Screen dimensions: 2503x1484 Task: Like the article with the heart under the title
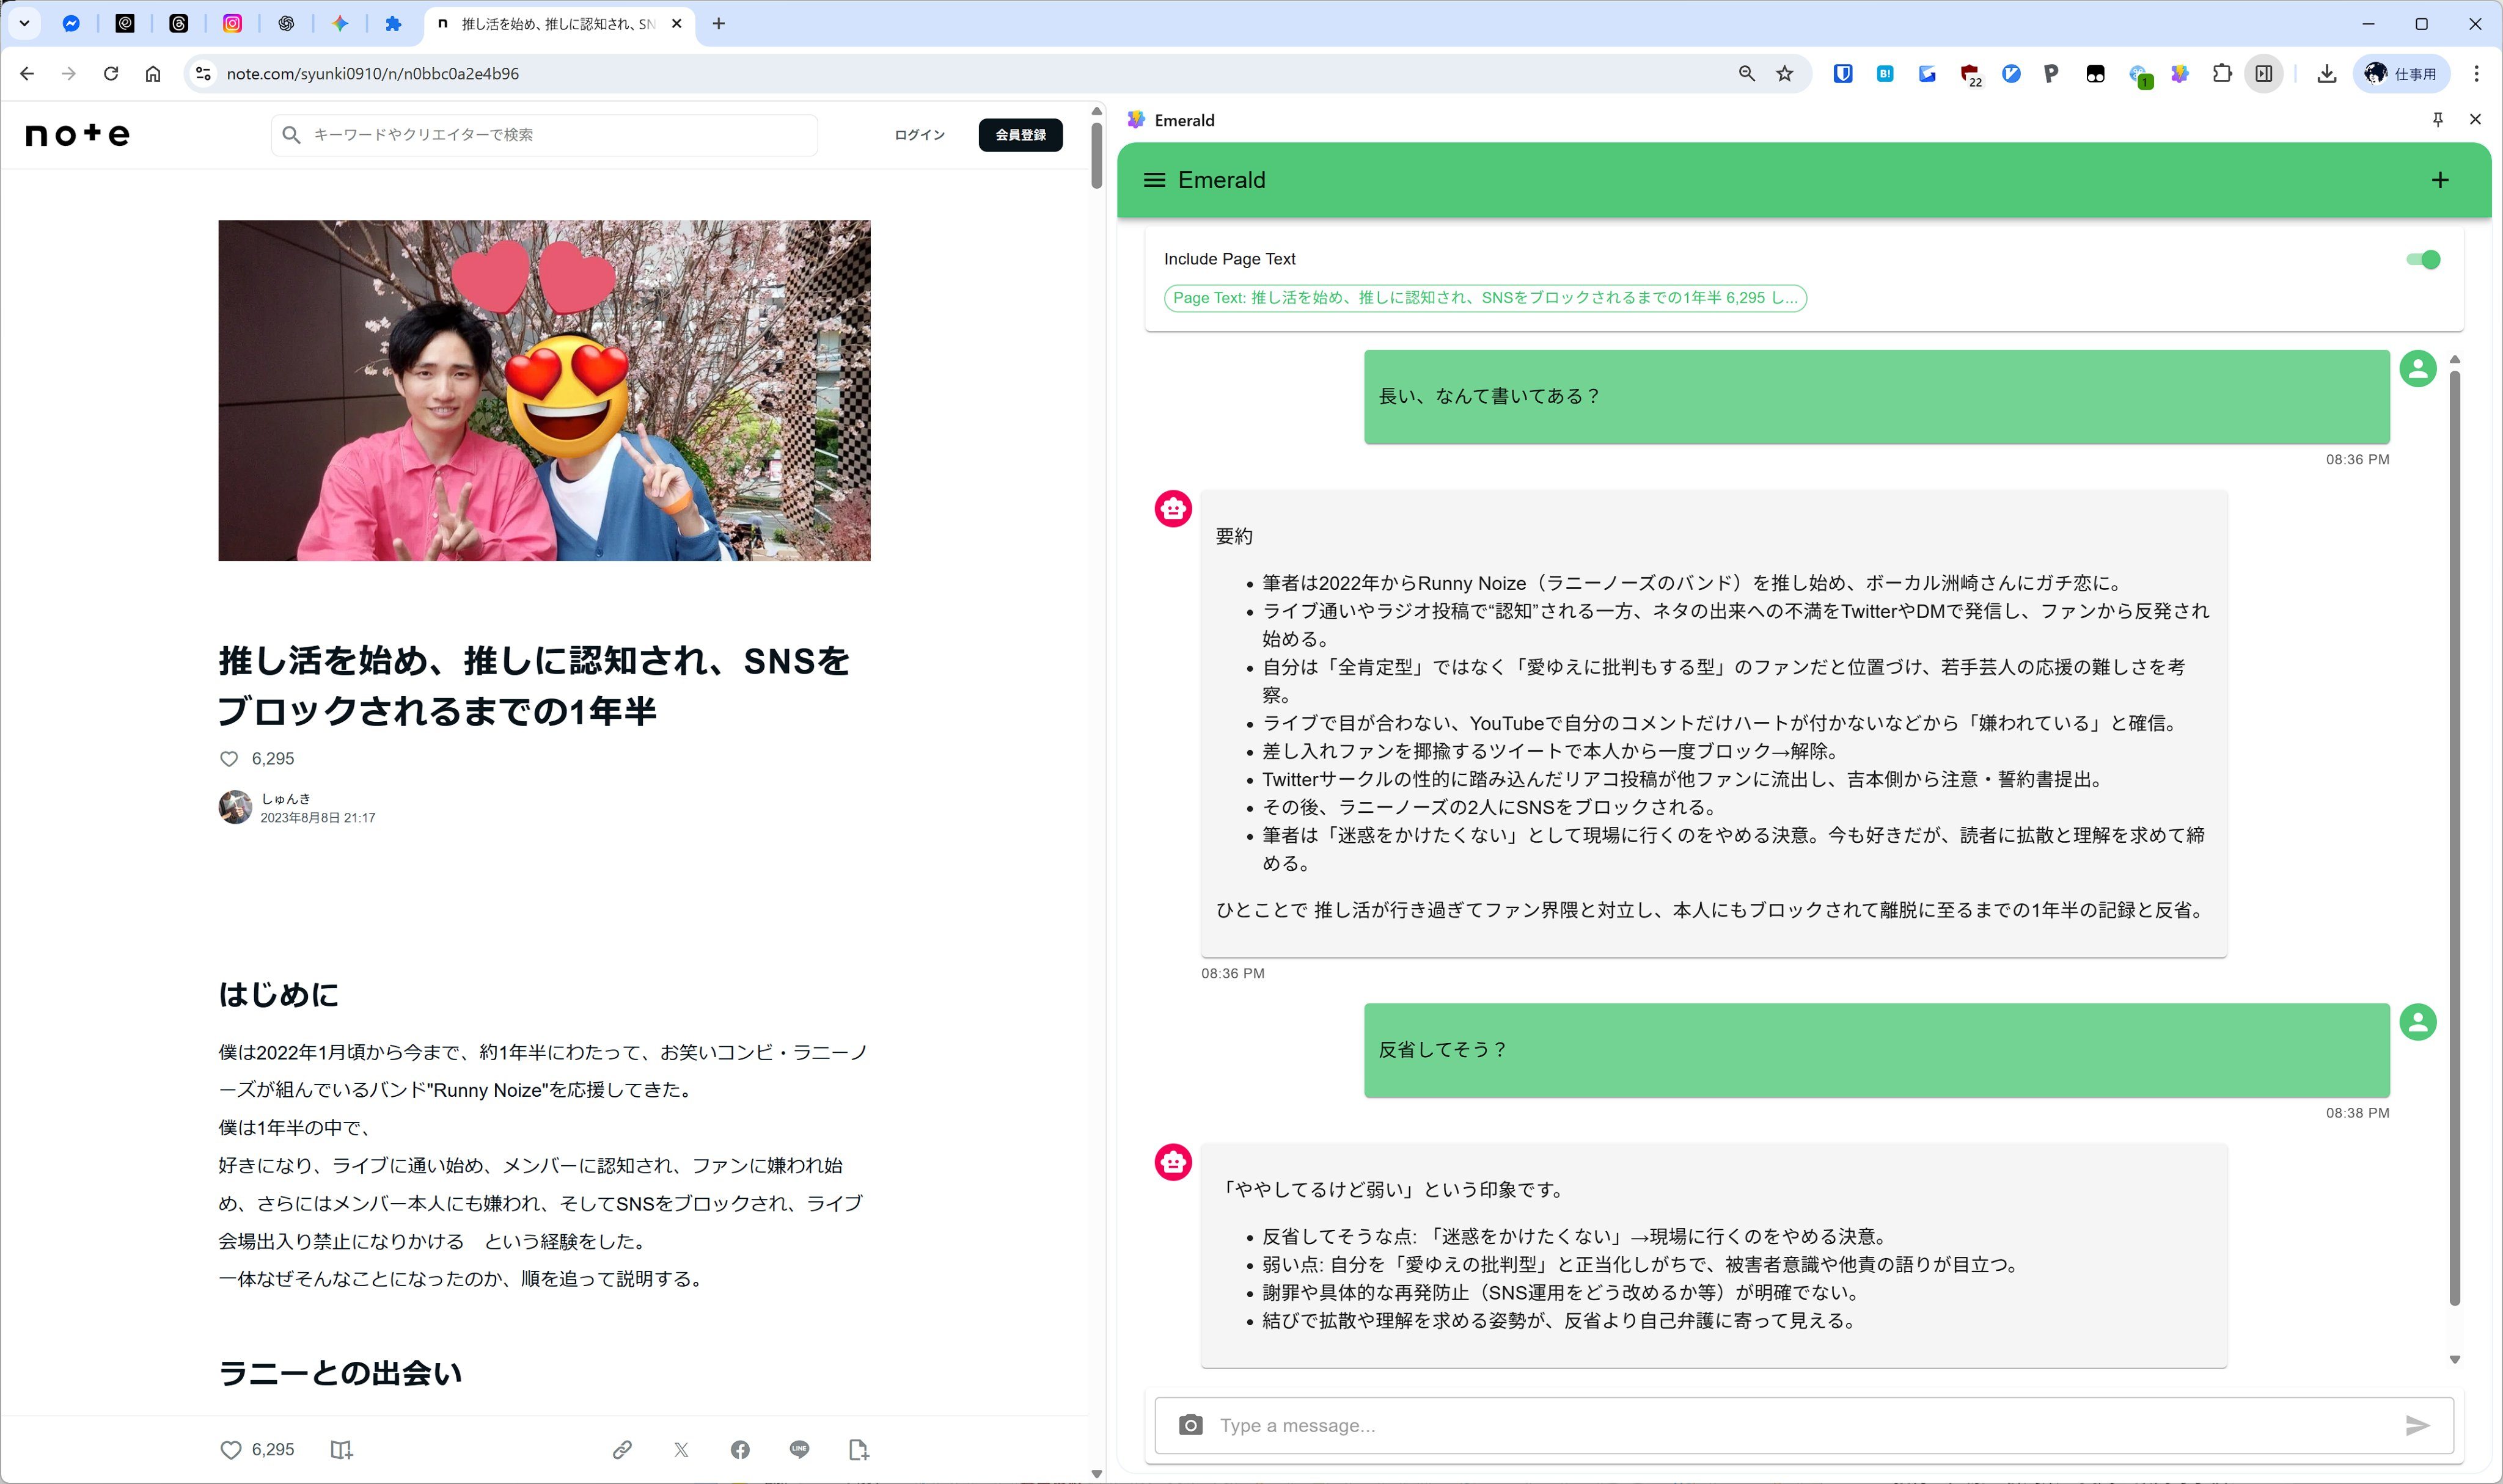[x=229, y=758]
